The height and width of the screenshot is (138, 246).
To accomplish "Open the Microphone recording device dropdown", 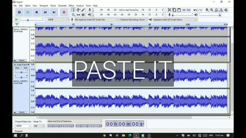I will click(x=96, y=20).
